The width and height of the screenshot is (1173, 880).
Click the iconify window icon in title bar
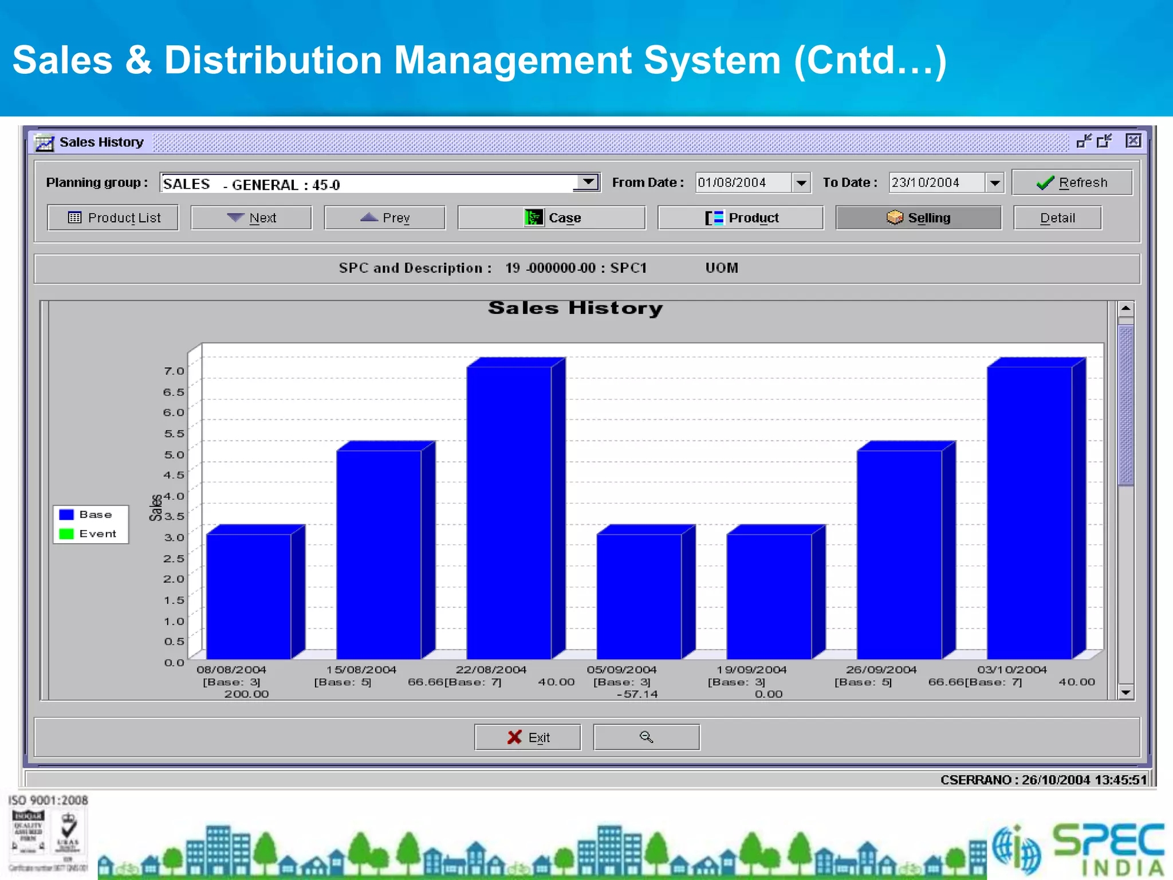point(1084,141)
